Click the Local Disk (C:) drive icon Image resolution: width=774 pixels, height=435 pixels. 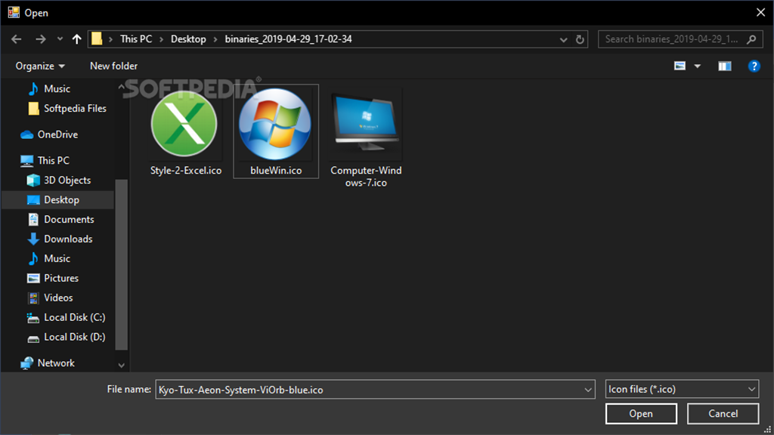[33, 318]
